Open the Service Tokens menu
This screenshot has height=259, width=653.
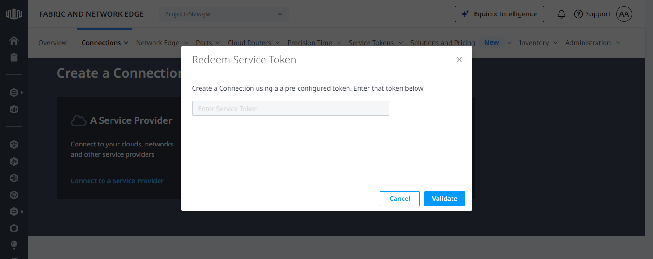click(375, 43)
